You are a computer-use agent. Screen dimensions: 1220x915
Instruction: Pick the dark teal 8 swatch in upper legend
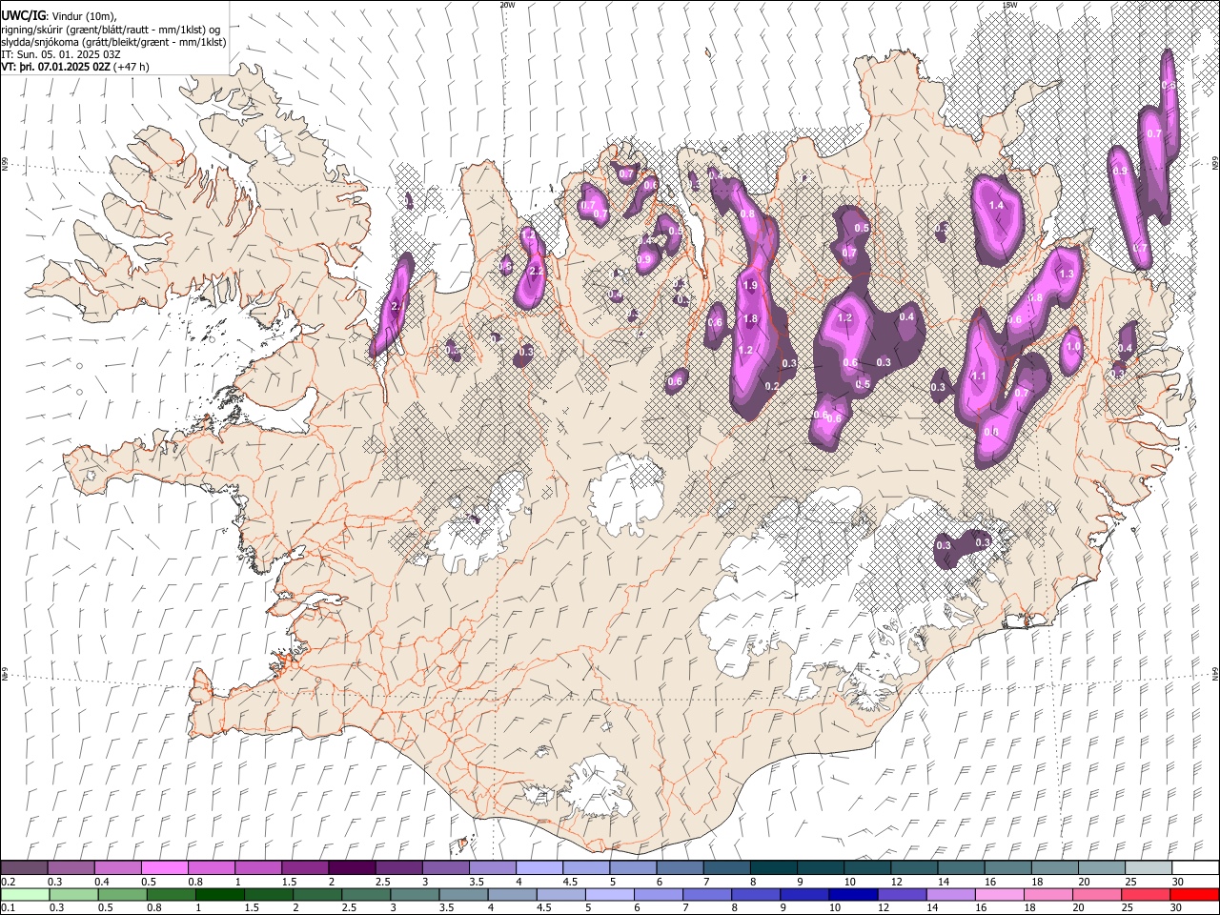coord(774,868)
